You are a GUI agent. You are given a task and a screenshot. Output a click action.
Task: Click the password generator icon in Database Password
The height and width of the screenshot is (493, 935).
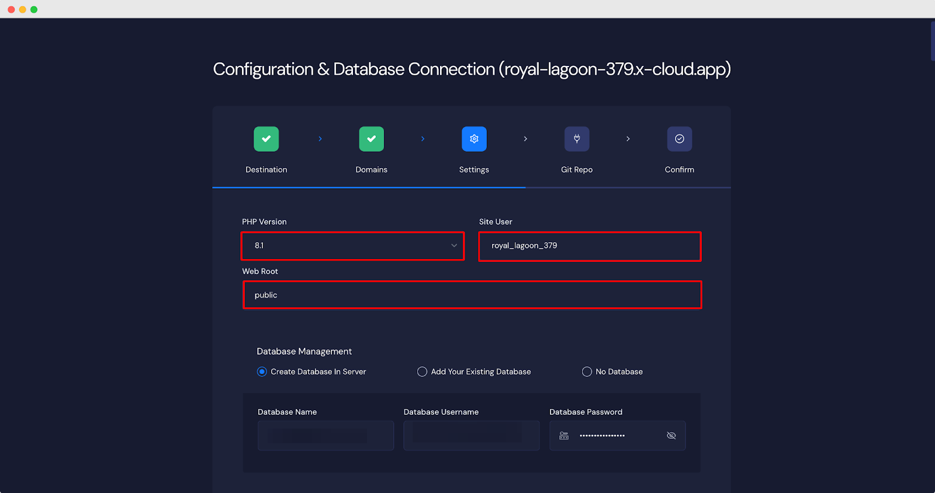tap(564, 436)
